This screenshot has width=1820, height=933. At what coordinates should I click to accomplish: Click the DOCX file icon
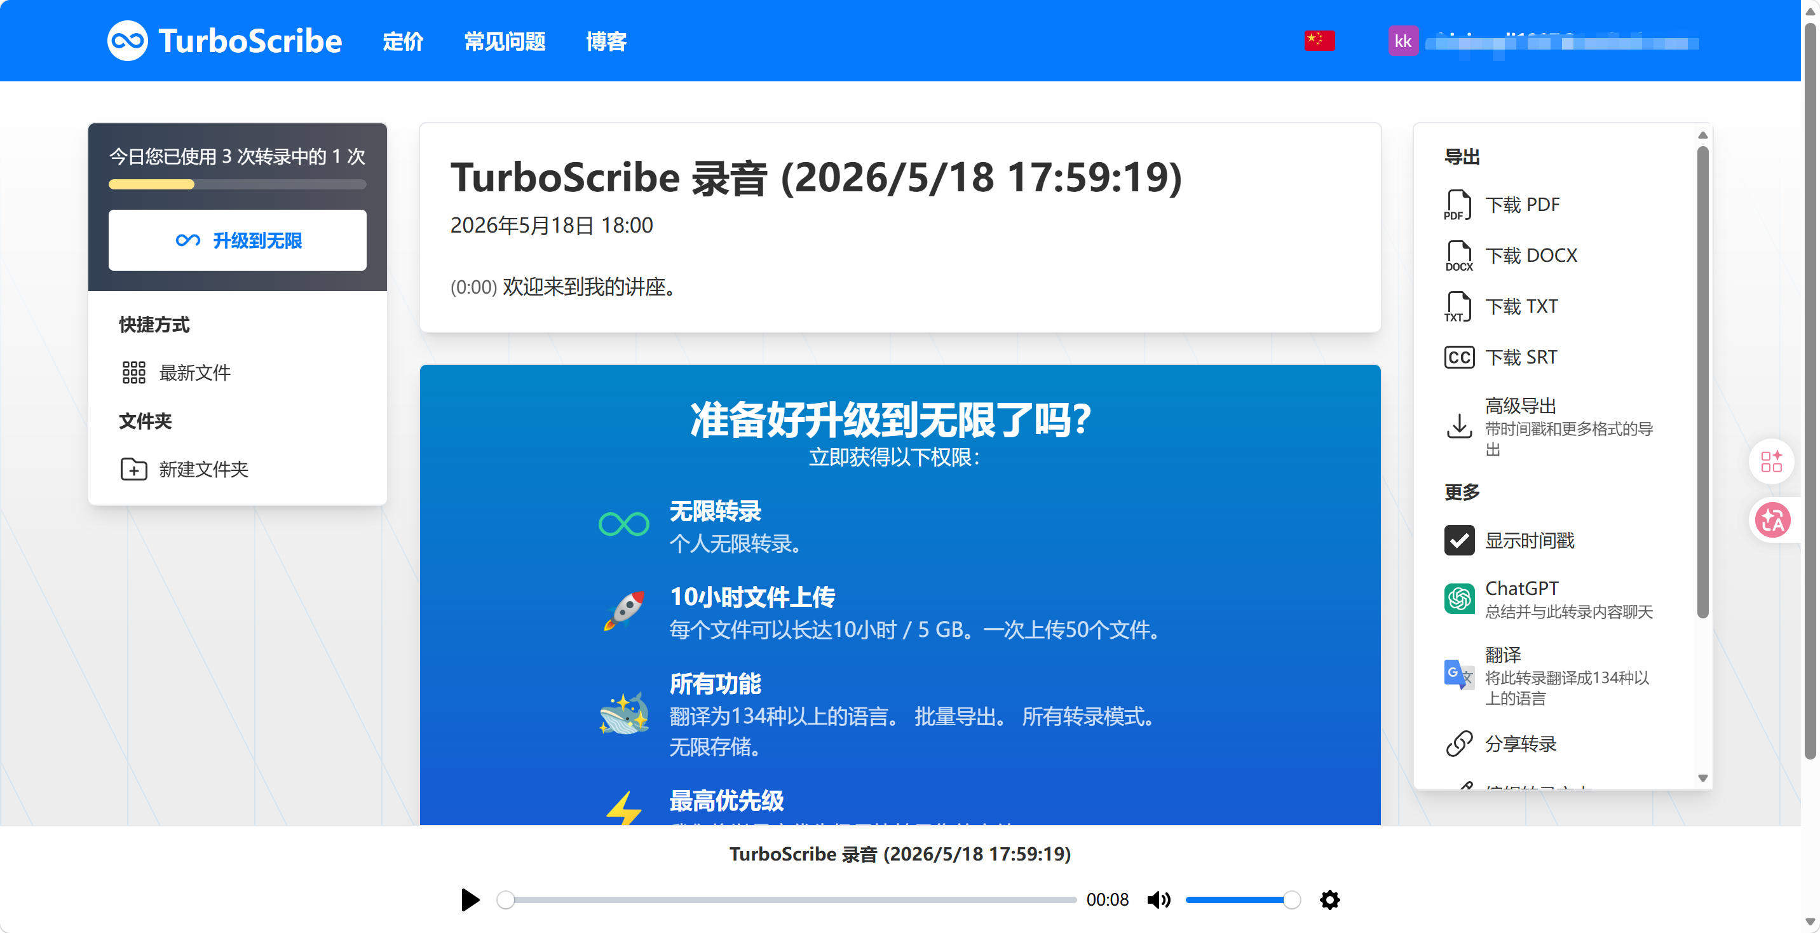(x=1459, y=256)
